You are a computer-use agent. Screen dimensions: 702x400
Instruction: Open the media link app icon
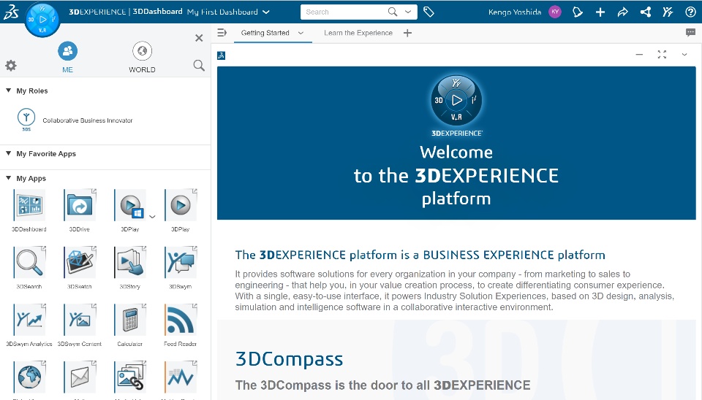130,377
